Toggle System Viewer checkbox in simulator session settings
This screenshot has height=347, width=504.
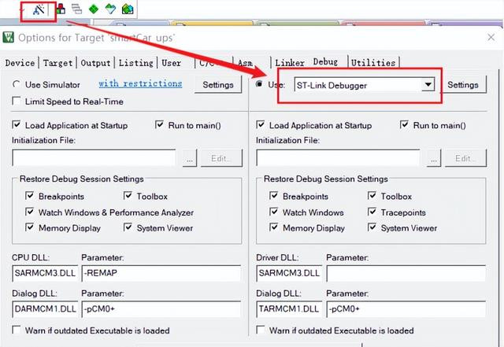click(x=128, y=227)
